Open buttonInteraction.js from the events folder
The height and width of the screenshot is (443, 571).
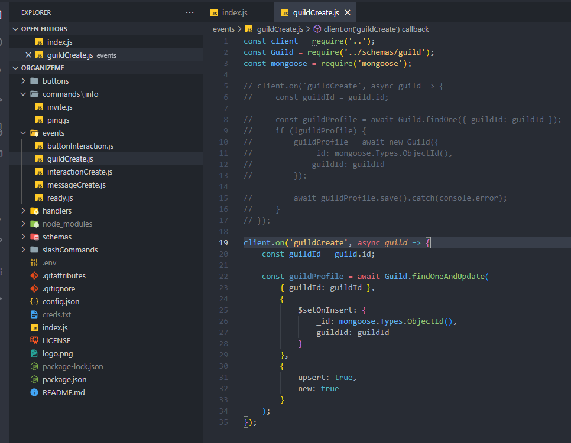pyautogui.click(x=80, y=146)
